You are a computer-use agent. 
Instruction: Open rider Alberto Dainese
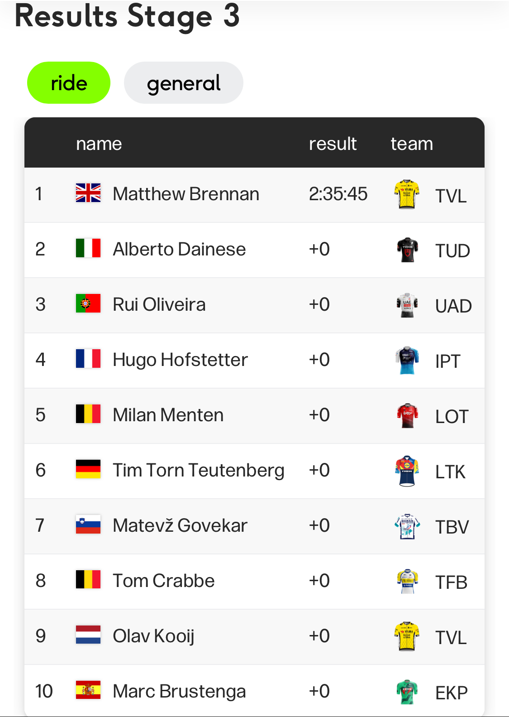point(179,249)
